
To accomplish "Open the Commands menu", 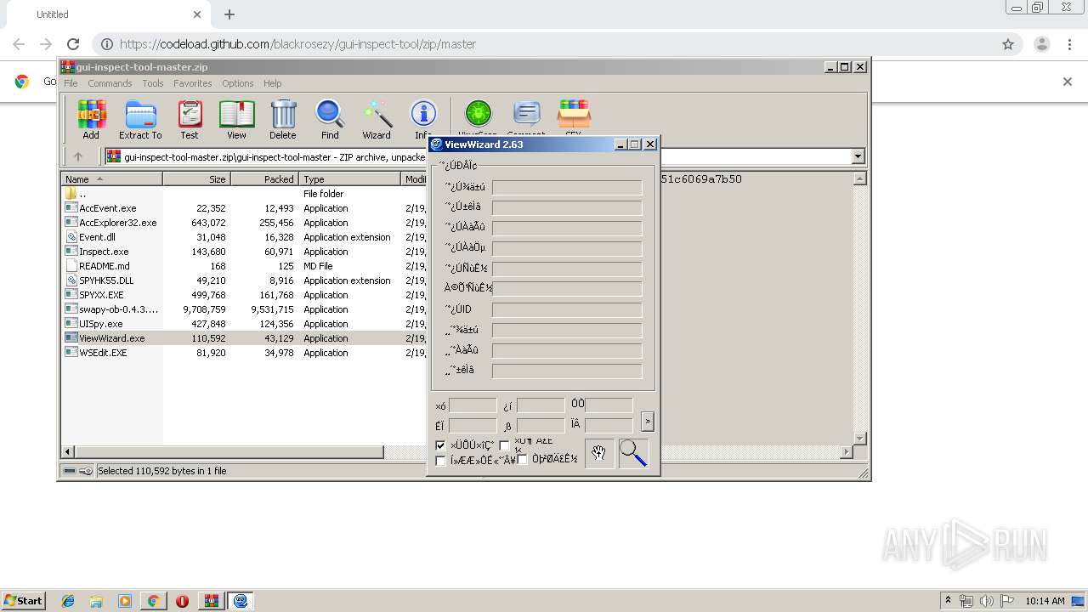I will [x=110, y=83].
